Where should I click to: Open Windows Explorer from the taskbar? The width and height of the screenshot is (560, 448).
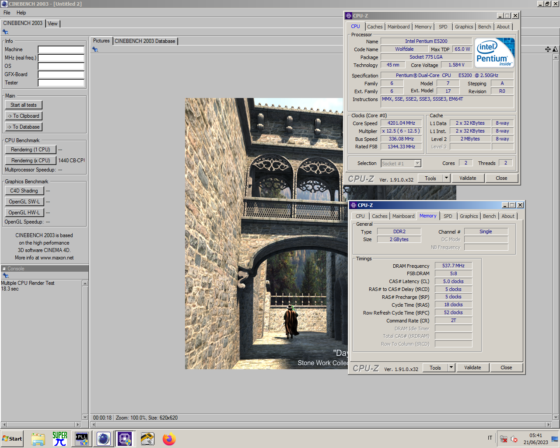(x=38, y=439)
